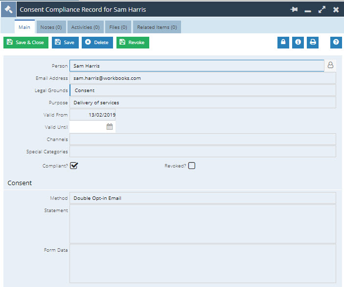Pin the Consent Compliance Record window

click(x=294, y=9)
